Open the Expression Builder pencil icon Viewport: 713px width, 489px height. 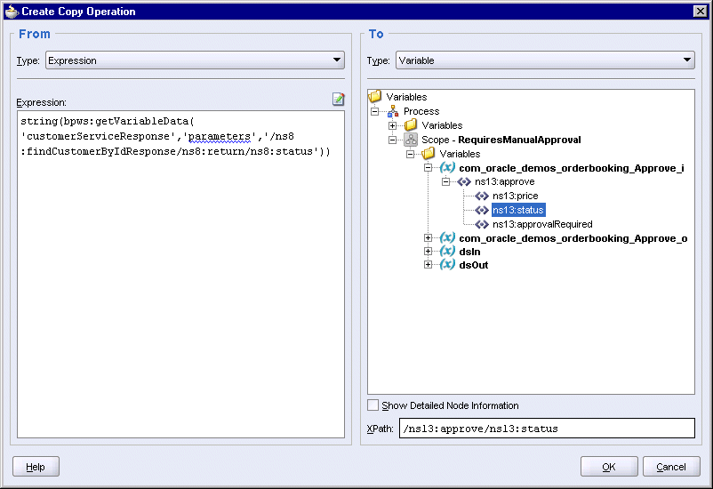tap(339, 99)
